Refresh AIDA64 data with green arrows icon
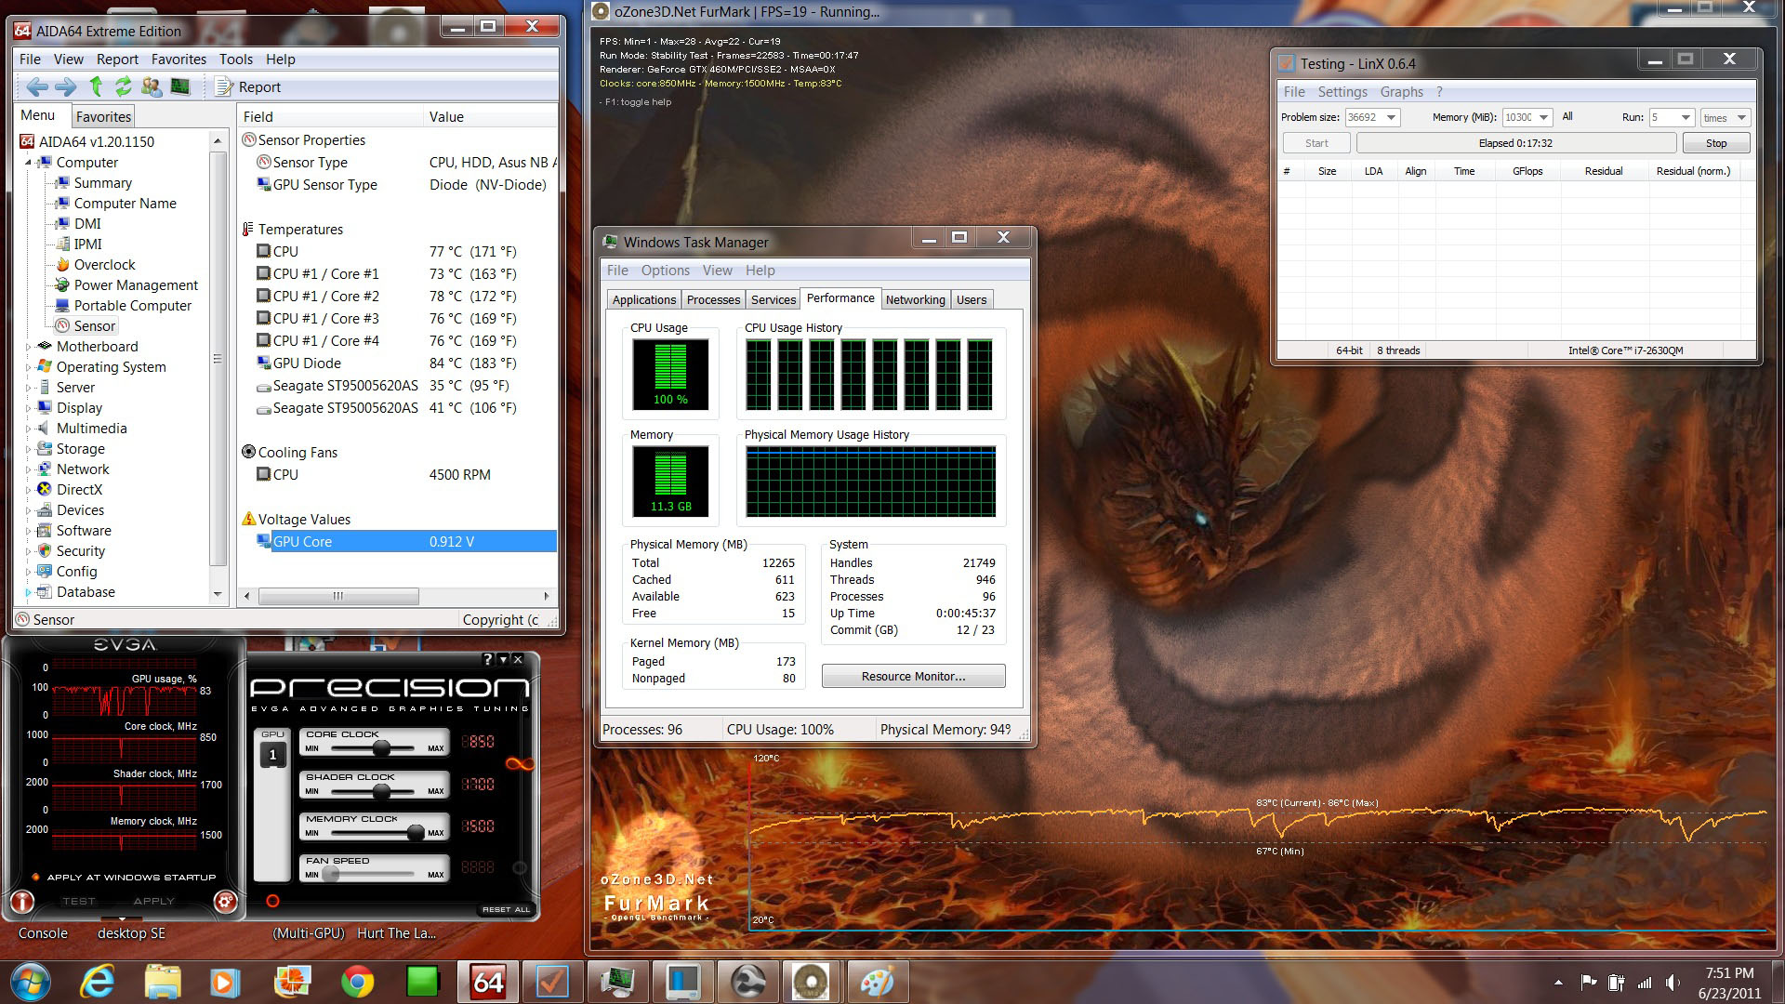 123,86
